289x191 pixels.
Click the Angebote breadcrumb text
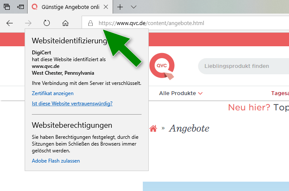[189, 128]
